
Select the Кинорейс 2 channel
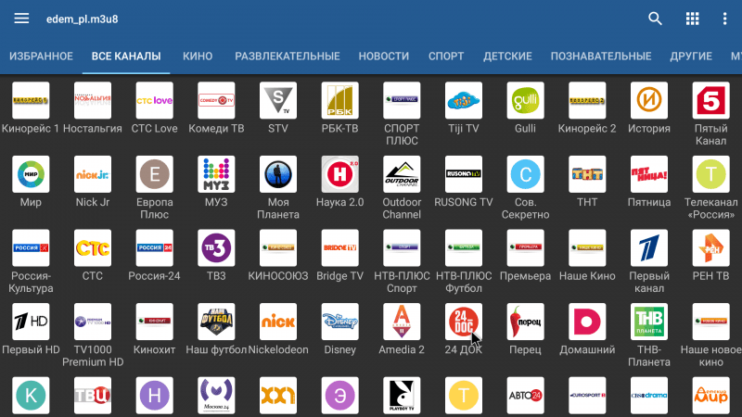point(587,100)
